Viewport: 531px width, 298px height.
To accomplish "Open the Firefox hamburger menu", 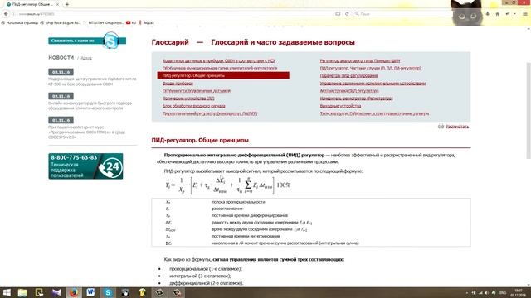I will 525,14.
